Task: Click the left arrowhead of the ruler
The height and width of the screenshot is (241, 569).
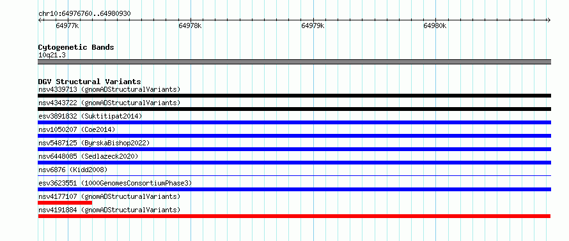Action: (x=40, y=20)
